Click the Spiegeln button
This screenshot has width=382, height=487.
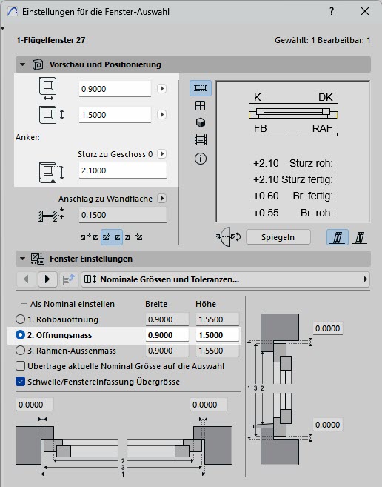click(278, 237)
